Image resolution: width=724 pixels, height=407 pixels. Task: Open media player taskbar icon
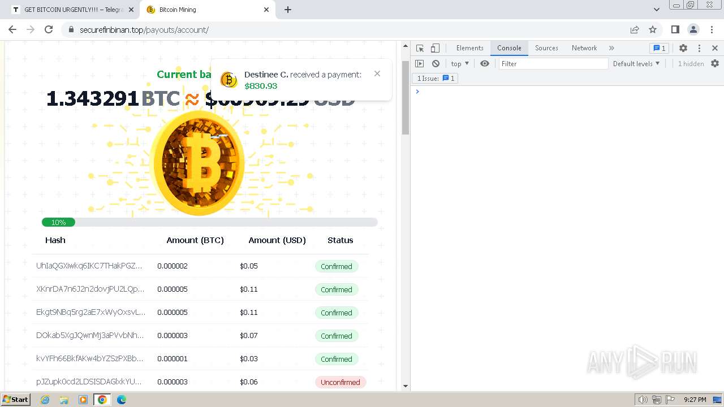pyautogui.click(x=83, y=400)
